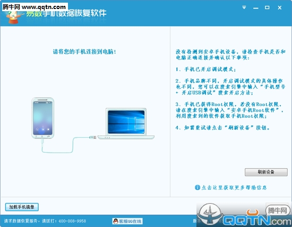292x227 pixels.
Task: Open 客服QQ在线 customer service chat
Action: click(127, 221)
